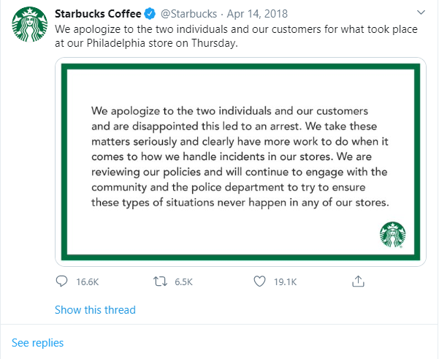Click the tweet text about Philadelphia store

coord(236,36)
